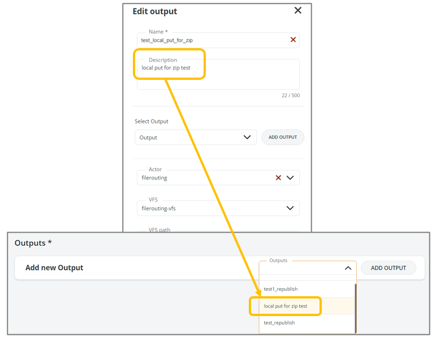Click the Add new Output heading
This screenshot has height=337, width=436.
[x=54, y=268]
